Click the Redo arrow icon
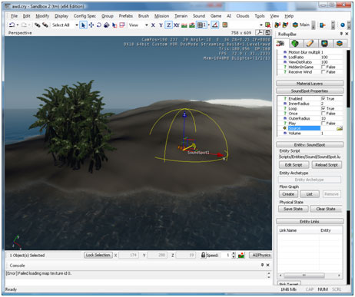This screenshot has width=355, height=297. (x=24, y=25)
